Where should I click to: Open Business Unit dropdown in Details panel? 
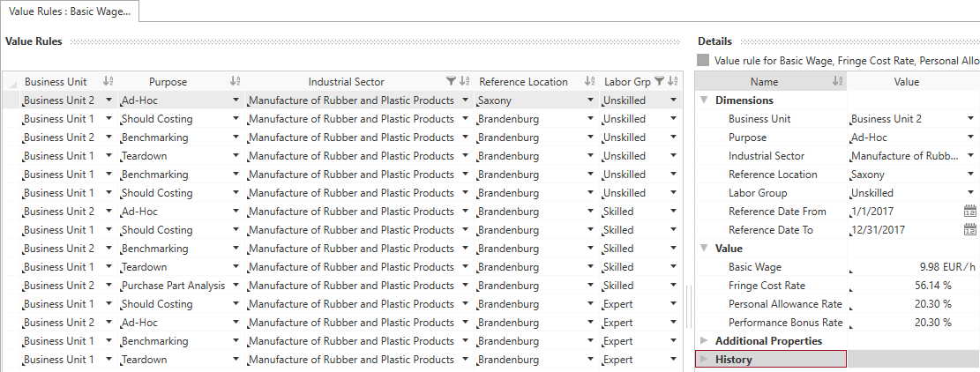pyautogui.click(x=971, y=119)
